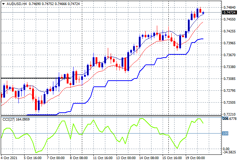
Task: Click the OHLC values 0.74690 0.74752 0.74666 0.74724
Action: (x=54, y=4)
